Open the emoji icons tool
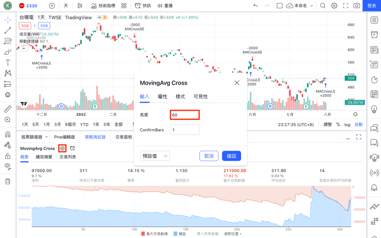The image size is (381, 238). point(8,95)
